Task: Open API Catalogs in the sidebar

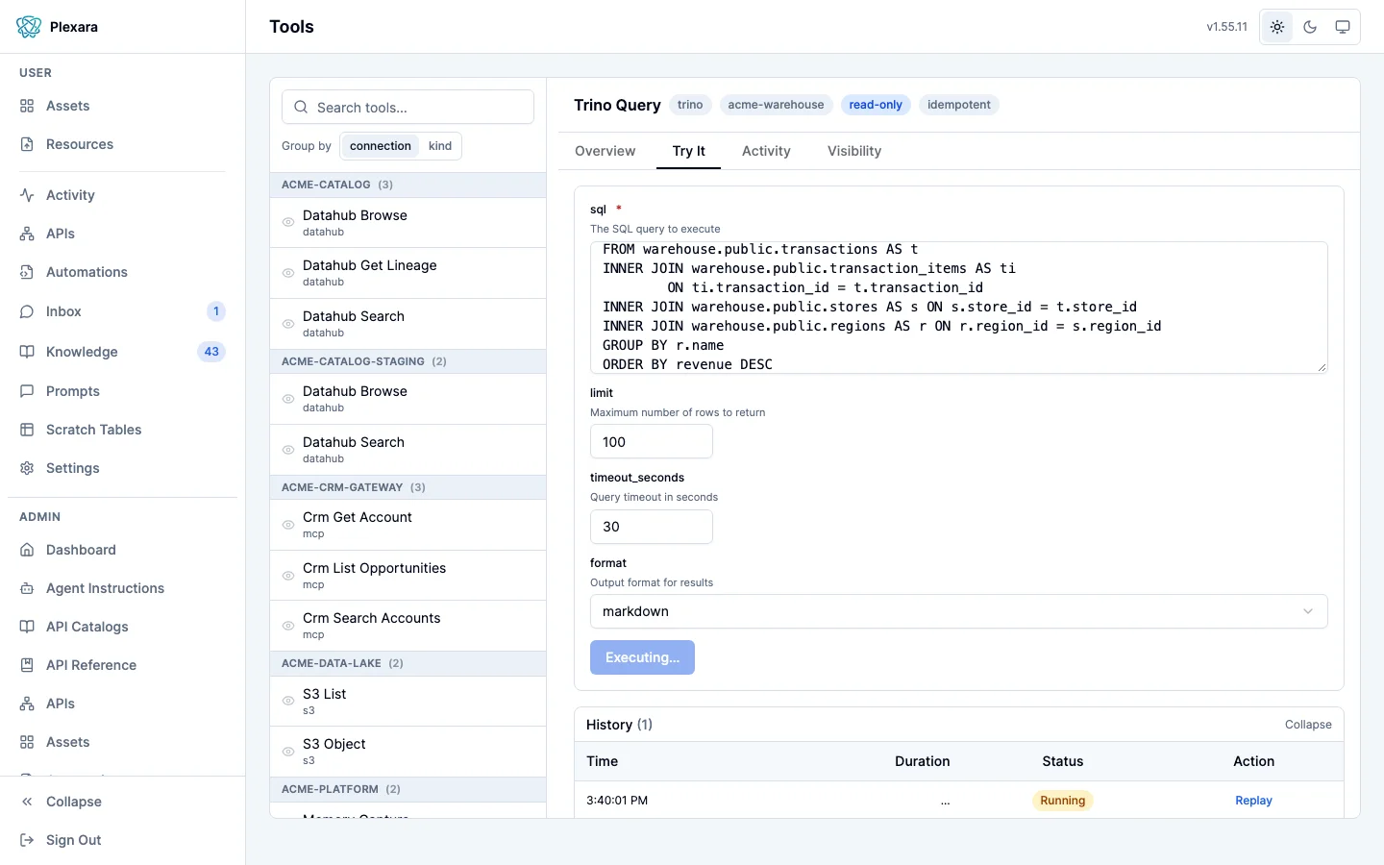Action: coord(122,627)
